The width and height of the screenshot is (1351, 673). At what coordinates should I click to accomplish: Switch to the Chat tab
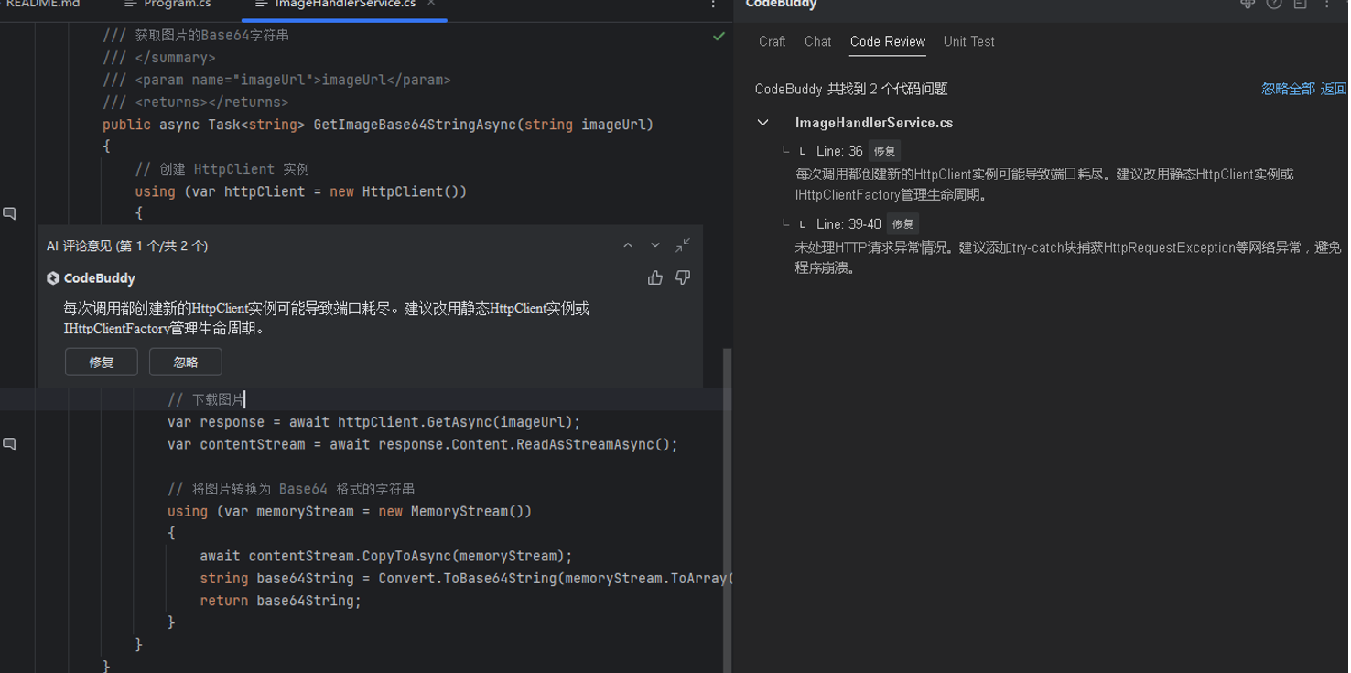pos(817,41)
